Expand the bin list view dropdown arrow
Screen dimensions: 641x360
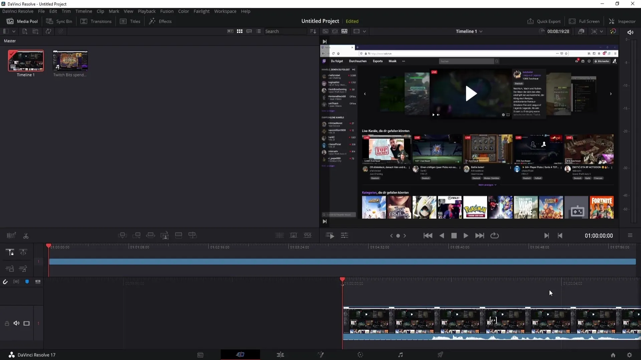point(14,31)
